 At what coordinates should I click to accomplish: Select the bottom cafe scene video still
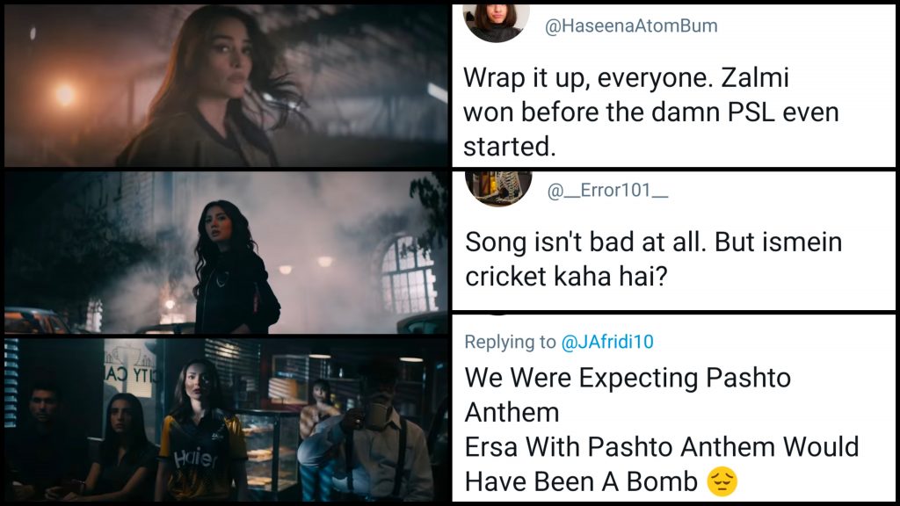pyautogui.click(x=226, y=419)
